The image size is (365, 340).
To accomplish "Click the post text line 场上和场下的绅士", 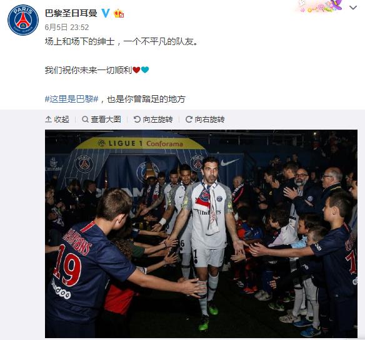I will (x=80, y=41).
